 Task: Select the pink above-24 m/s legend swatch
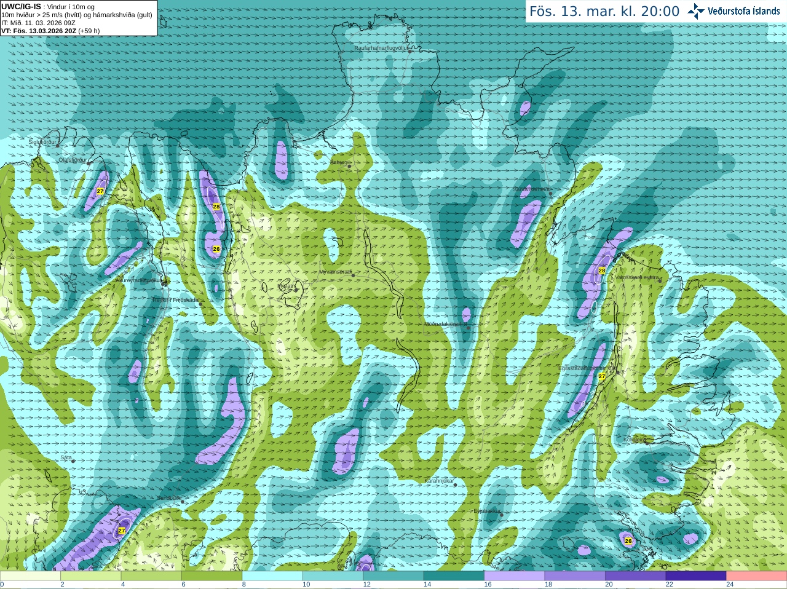[x=757, y=576]
